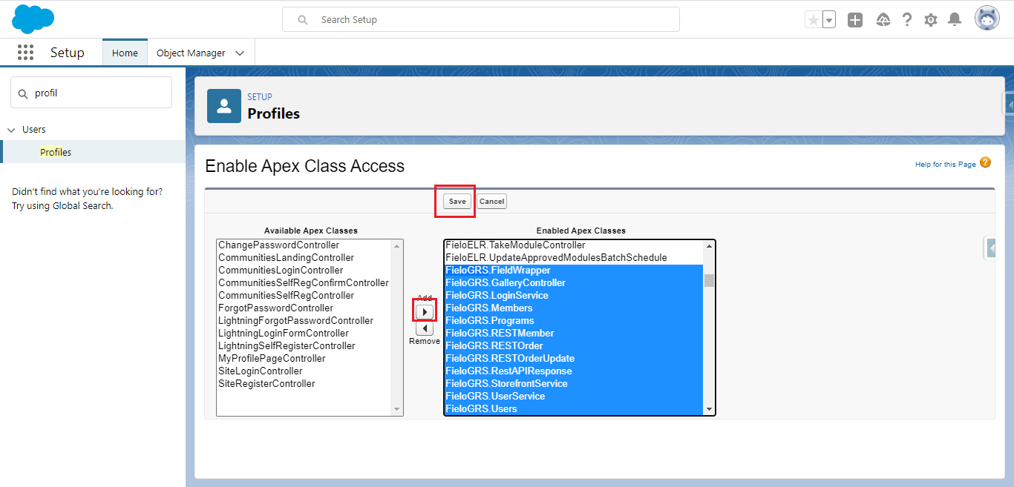The height and width of the screenshot is (487, 1014).
Task: Click Enabled classes scrollbar down arrow
Action: click(x=709, y=409)
